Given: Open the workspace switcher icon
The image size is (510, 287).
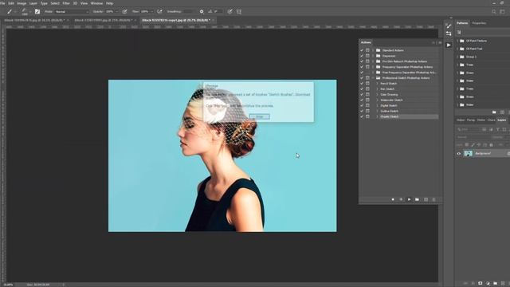Looking at the screenshot, I should point(503,11).
